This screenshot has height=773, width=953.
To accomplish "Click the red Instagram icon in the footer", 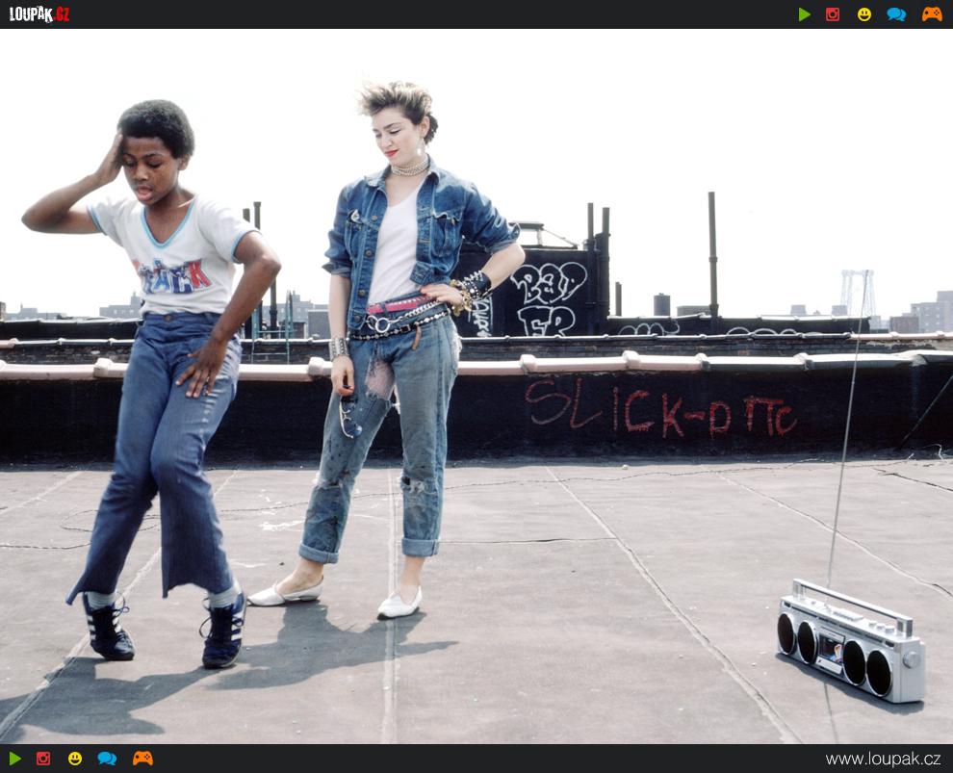I will [43, 759].
